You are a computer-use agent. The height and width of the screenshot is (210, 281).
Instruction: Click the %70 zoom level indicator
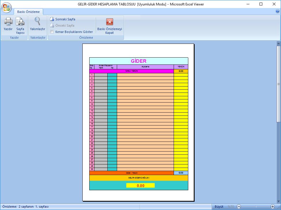pyautogui.click(x=231, y=207)
